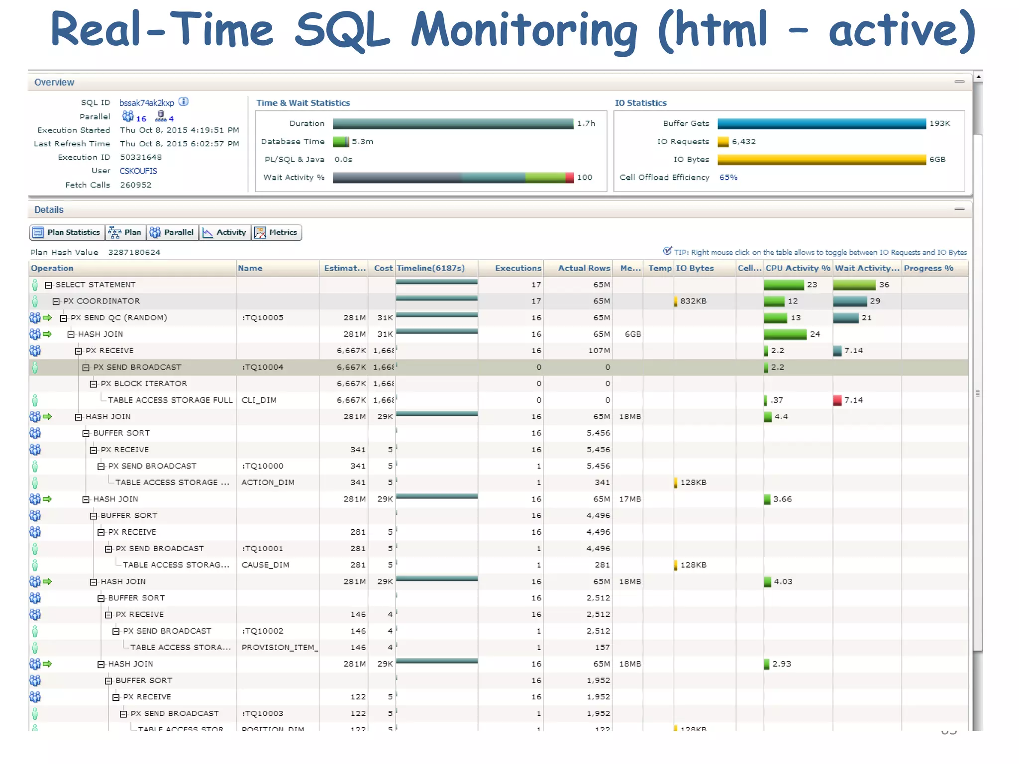Sort by the Operation column header
This screenshot has height=764, width=1019.
tap(132, 268)
